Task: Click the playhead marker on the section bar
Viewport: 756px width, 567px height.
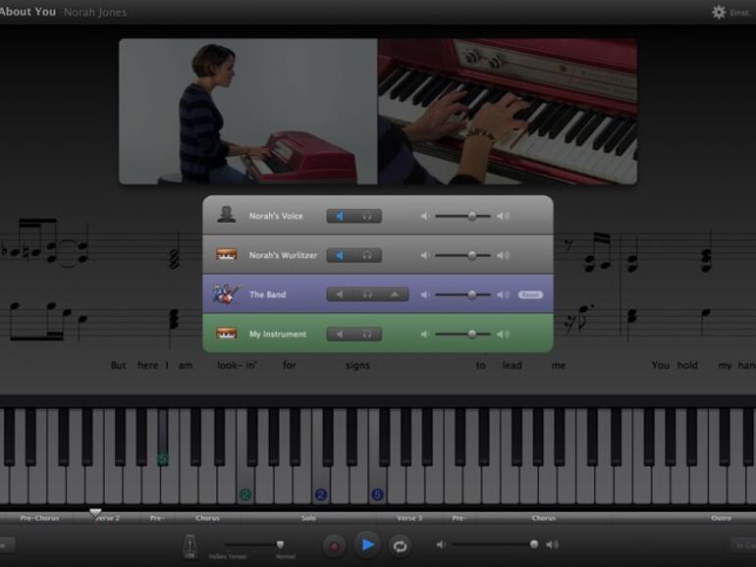Action: tap(95, 513)
